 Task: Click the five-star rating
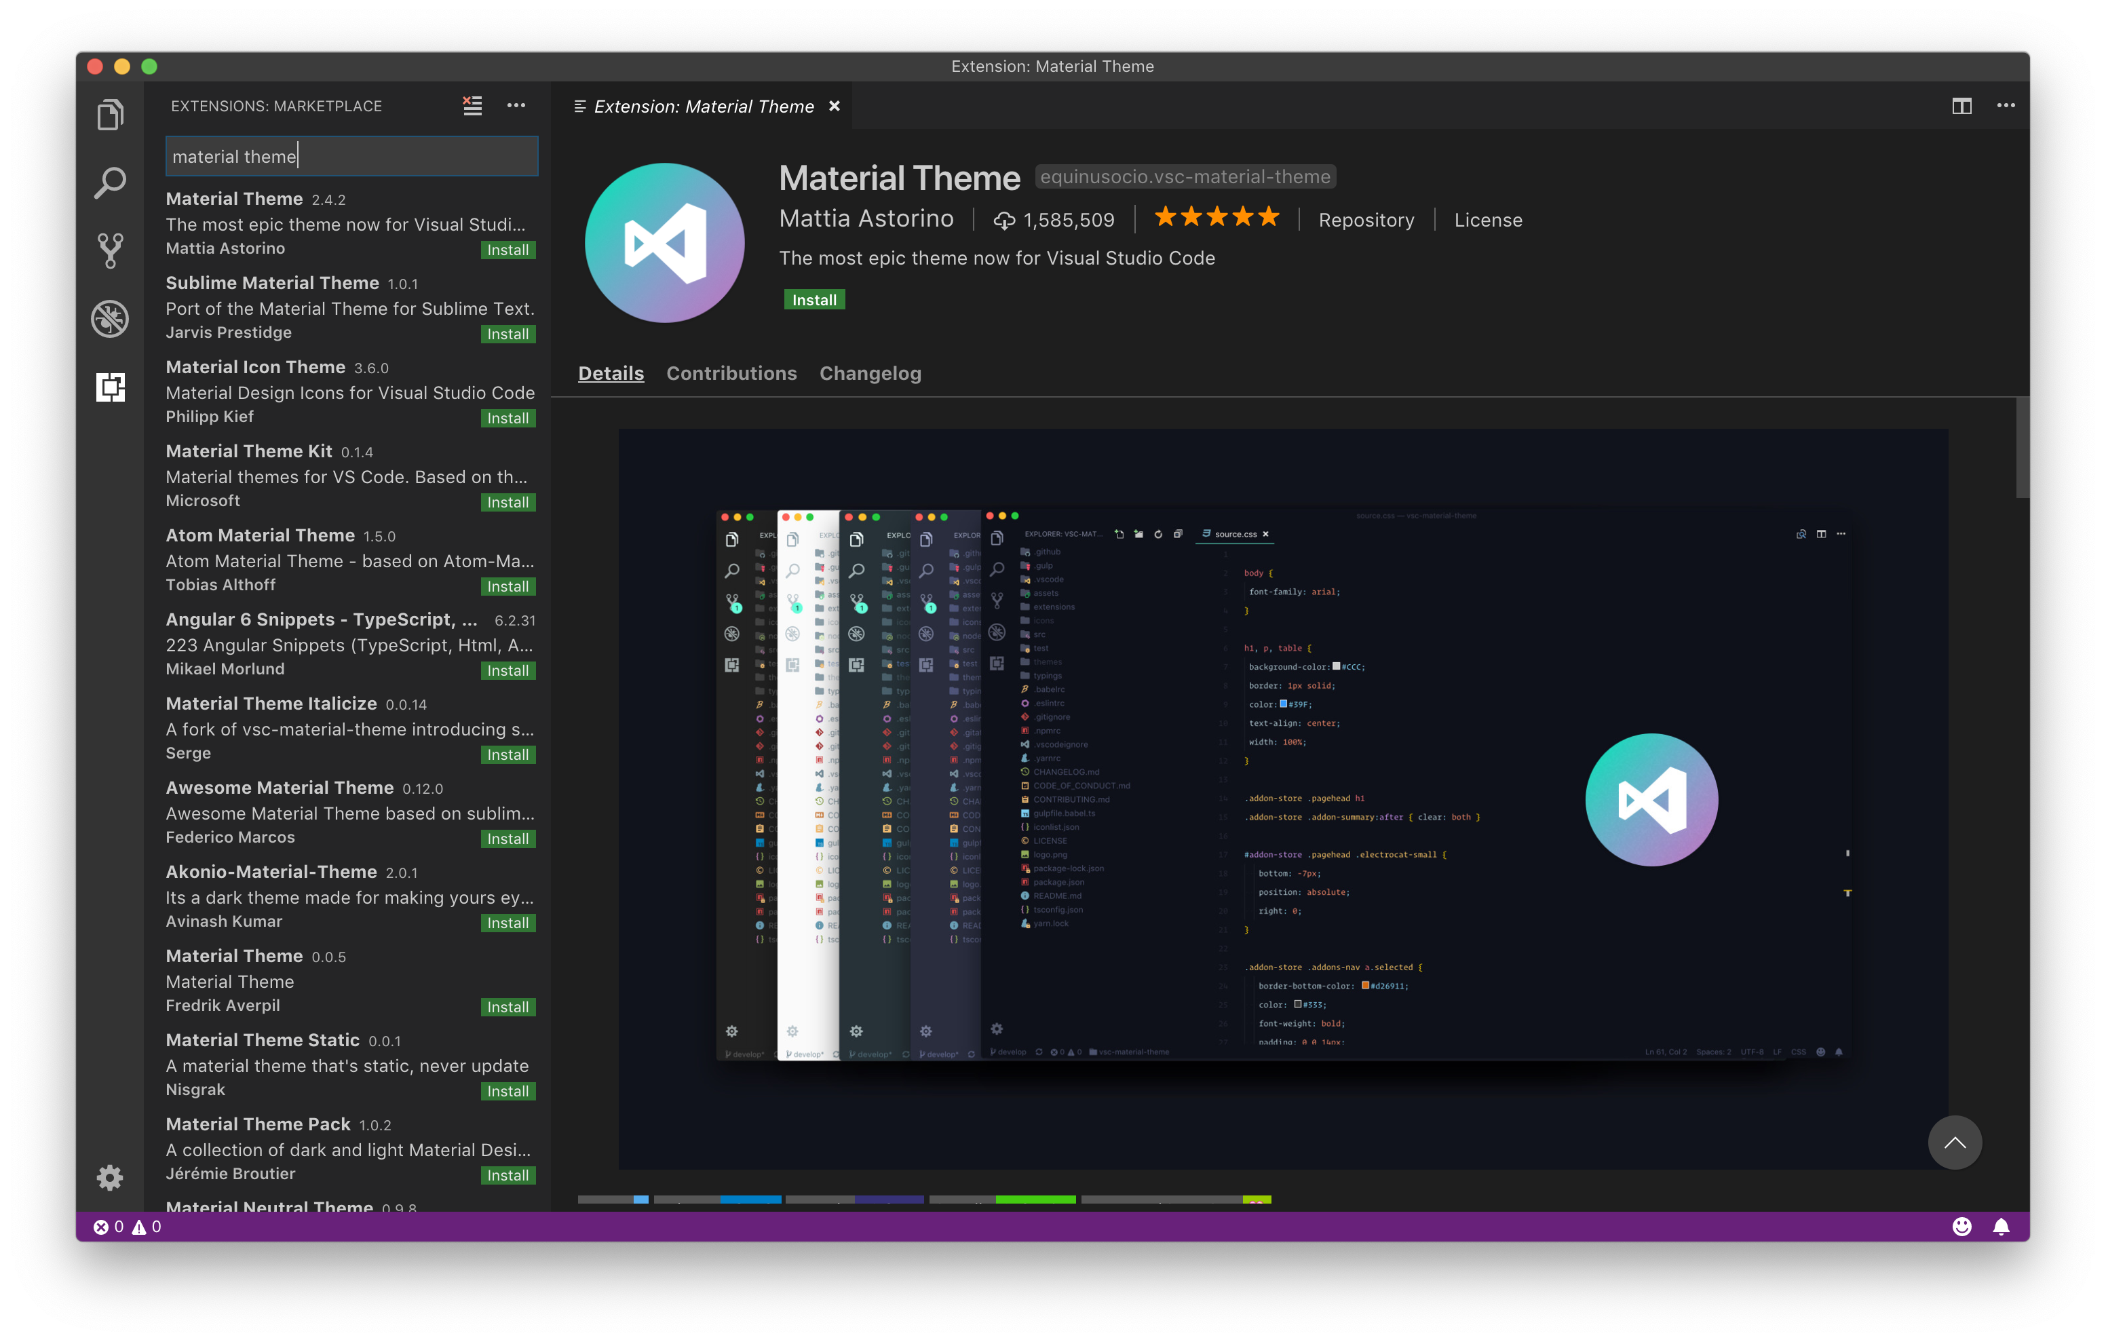pos(1217,218)
